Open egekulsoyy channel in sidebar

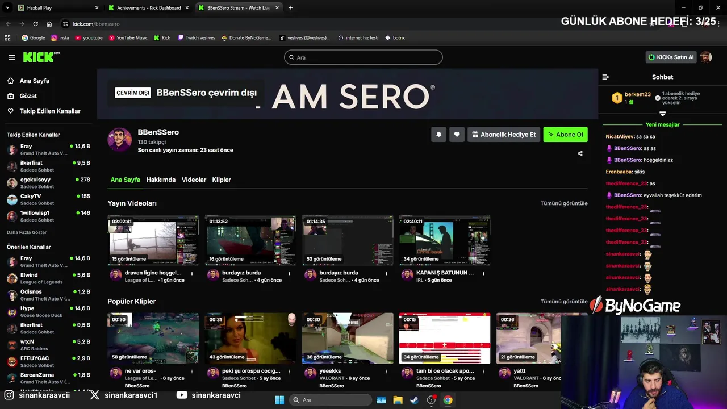pos(48,183)
